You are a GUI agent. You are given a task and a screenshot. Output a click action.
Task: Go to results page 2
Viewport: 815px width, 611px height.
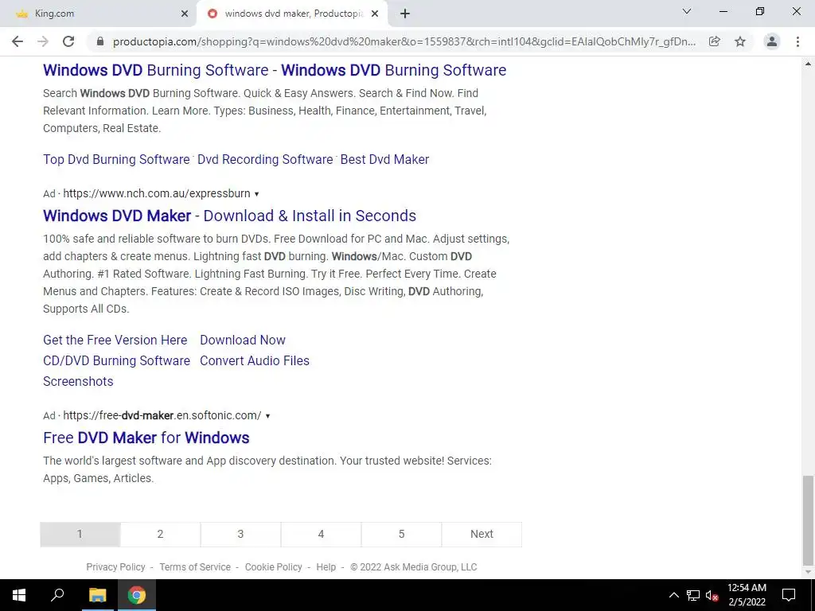(x=160, y=534)
